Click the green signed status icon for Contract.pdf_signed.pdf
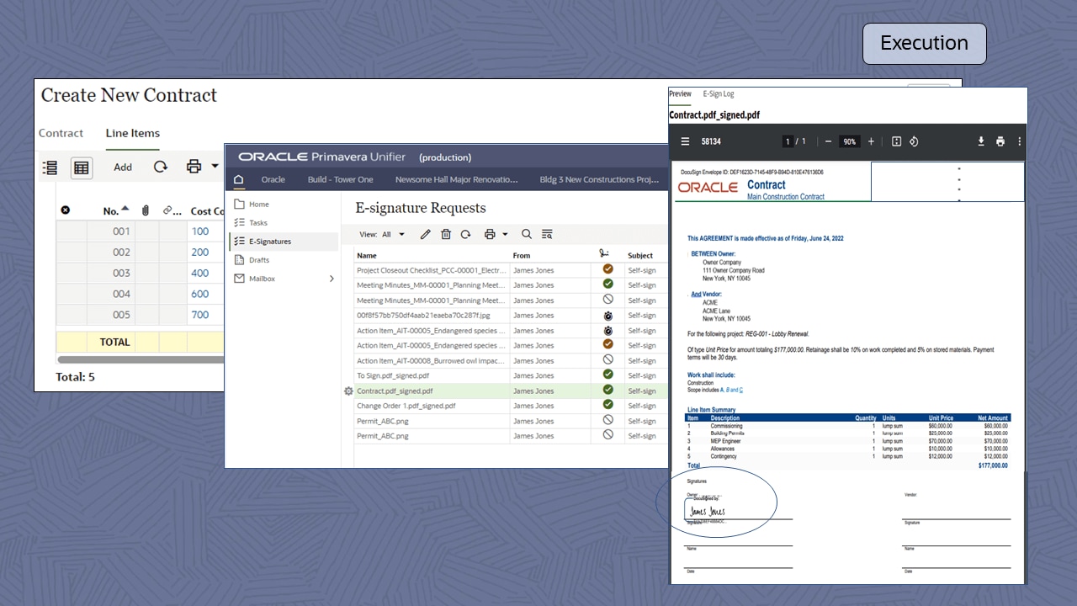The image size is (1077, 606). (607, 391)
